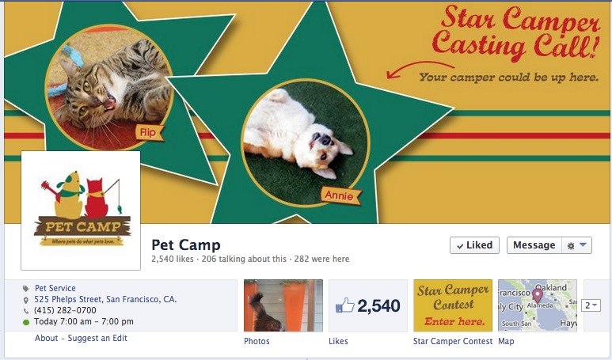The width and height of the screenshot is (612, 360).
Task: Click the location pin icon by address
Action: tap(26, 300)
